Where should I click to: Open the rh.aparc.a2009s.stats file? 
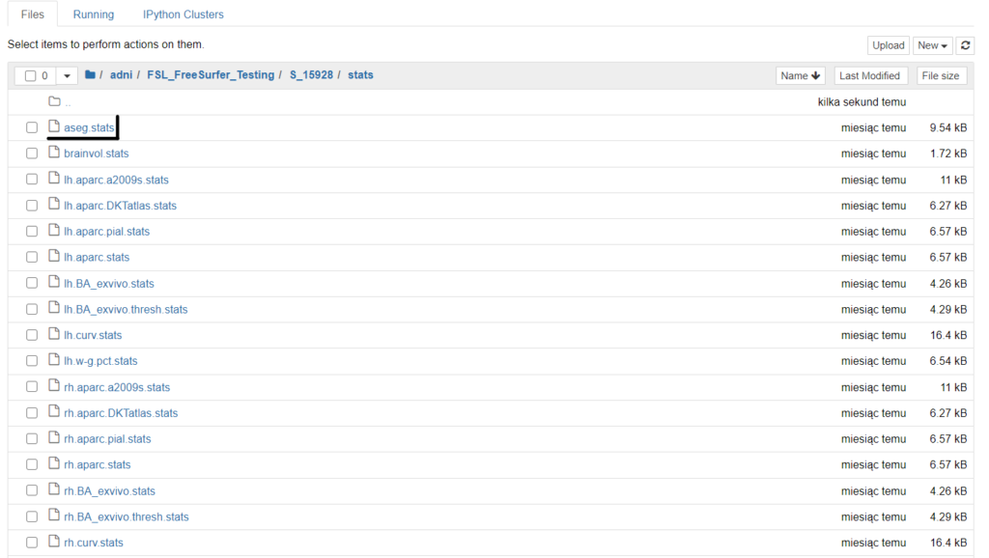tap(117, 387)
